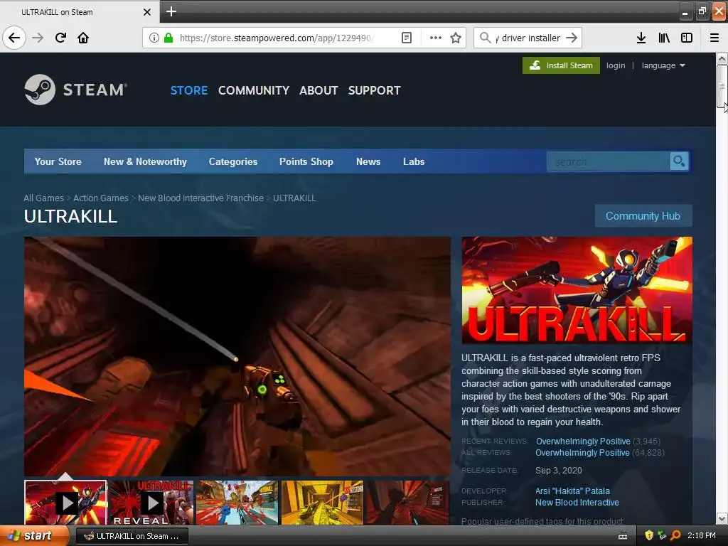Image resolution: width=728 pixels, height=546 pixels.
Task: Open the ABOUT page
Action: click(x=318, y=90)
